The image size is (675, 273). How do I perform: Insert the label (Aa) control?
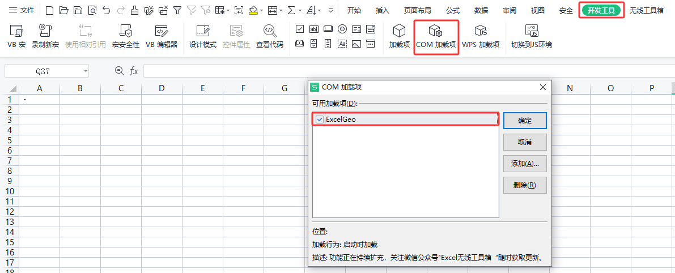pos(342,44)
